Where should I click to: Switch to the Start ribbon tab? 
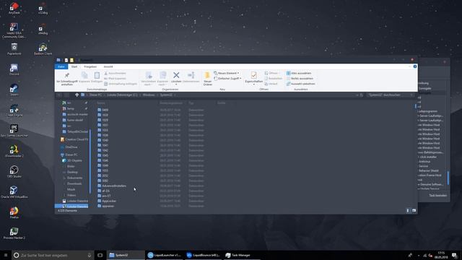pos(74,66)
